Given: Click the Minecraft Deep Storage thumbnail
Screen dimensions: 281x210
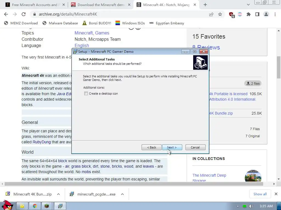Looking at the screenshot, I should click(253, 176).
